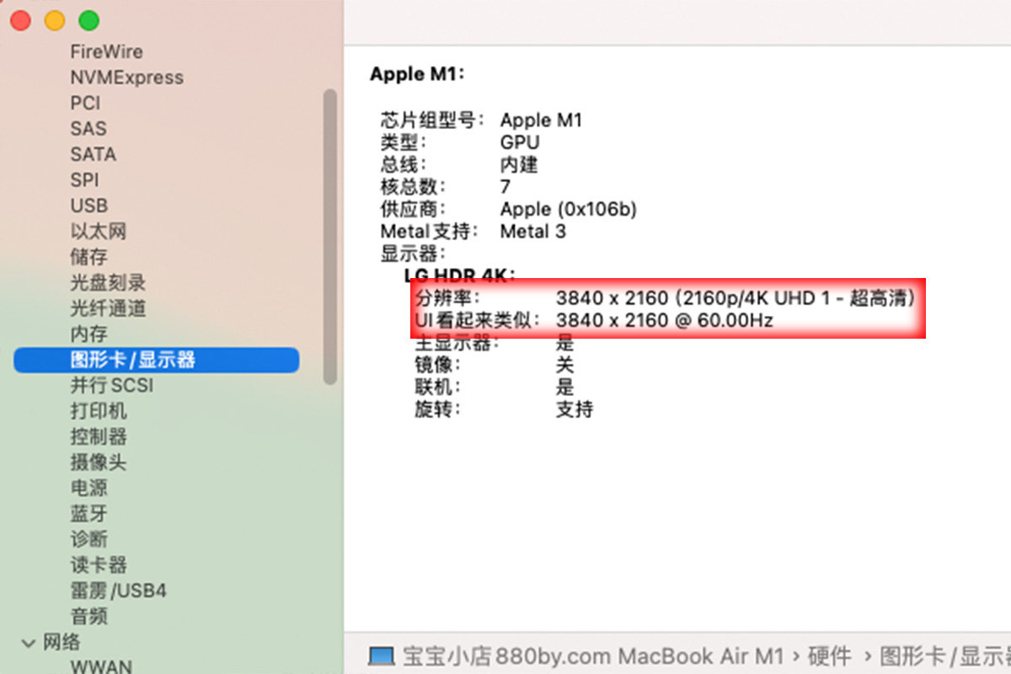Click the 供应商 value Apple (0x106b)

tap(569, 209)
